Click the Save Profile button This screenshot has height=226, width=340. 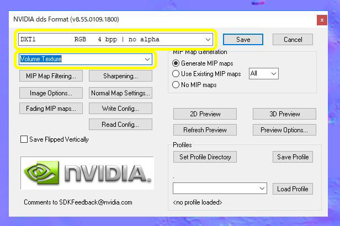coord(293,157)
